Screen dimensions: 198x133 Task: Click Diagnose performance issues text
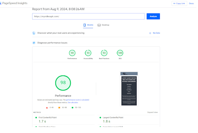tap(52, 43)
